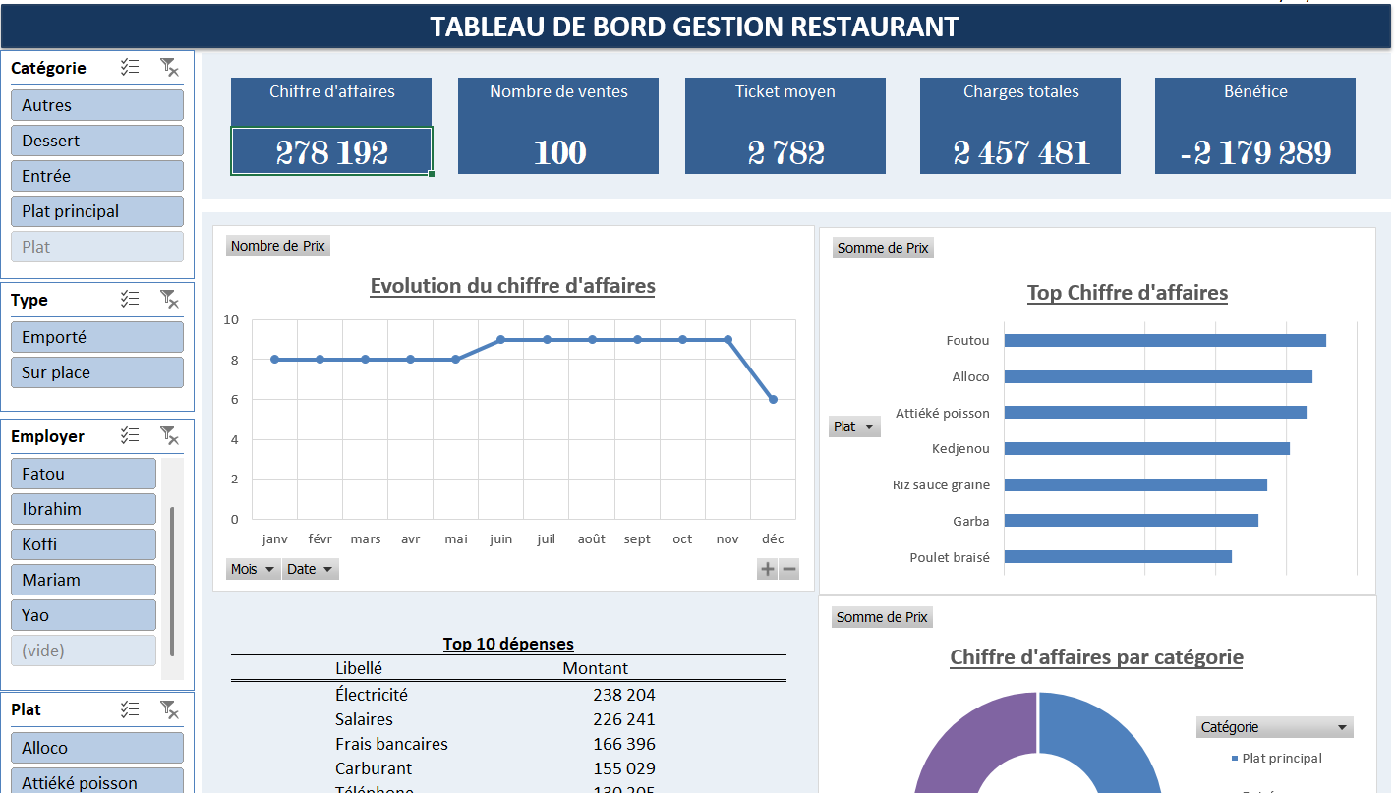Click the Tableau de bord gestion restaurant title
This screenshot has height=793, width=1395.
click(694, 27)
